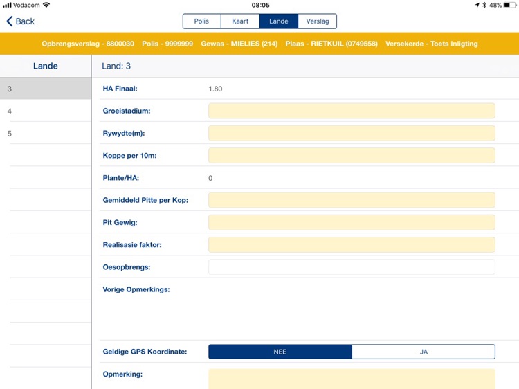Viewport: 519px width, 389px height.
Task: Set Geldige GPS Koordinate to JA
Action: 424,352
